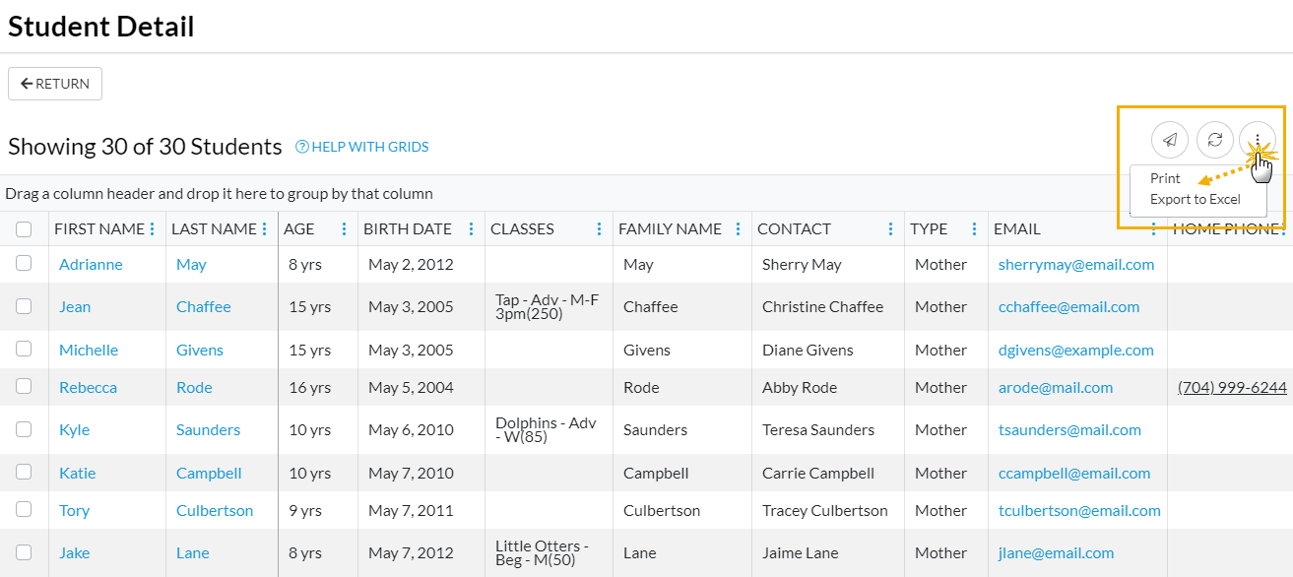Click the Tap - Adv - M-F 3pm(250) cell
Screen dimensions: 1293x577
548,306
